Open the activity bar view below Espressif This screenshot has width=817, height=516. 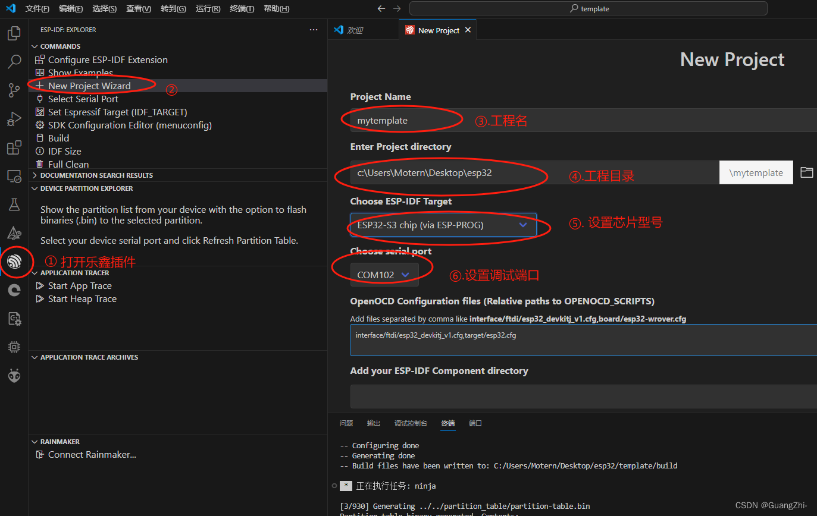coord(14,290)
